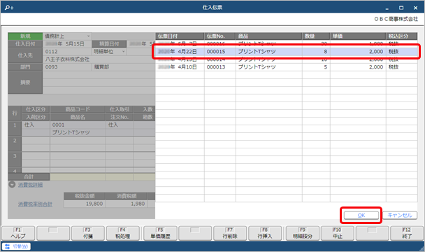Open the 消費税詳細 link
The height and width of the screenshot is (252, 425).
[x=30, y=185]
